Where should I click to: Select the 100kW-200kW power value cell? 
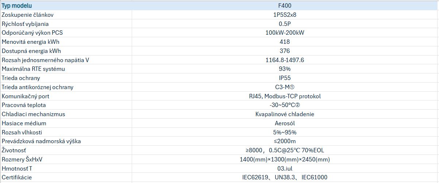click(285, 33)
